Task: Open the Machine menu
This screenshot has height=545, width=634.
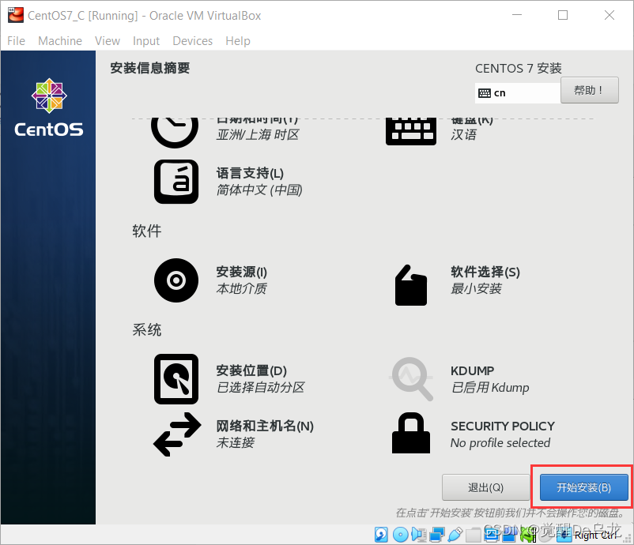Action: (x=60, y=41)
